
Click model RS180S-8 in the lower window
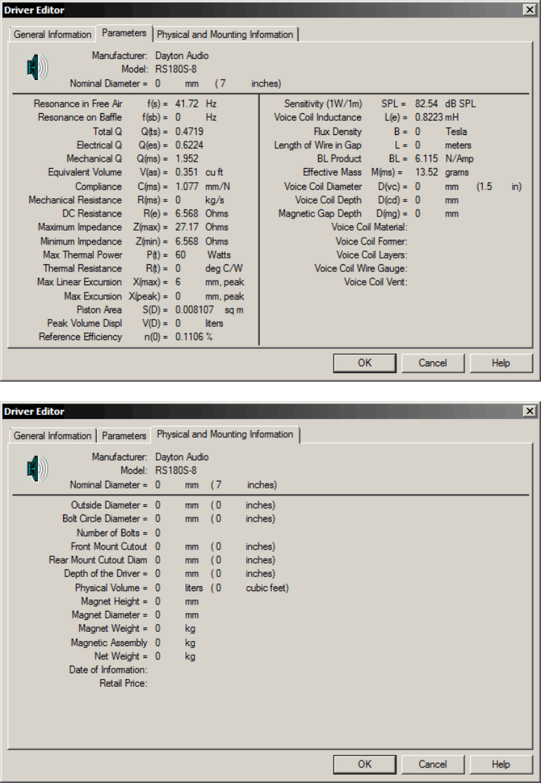176,470
